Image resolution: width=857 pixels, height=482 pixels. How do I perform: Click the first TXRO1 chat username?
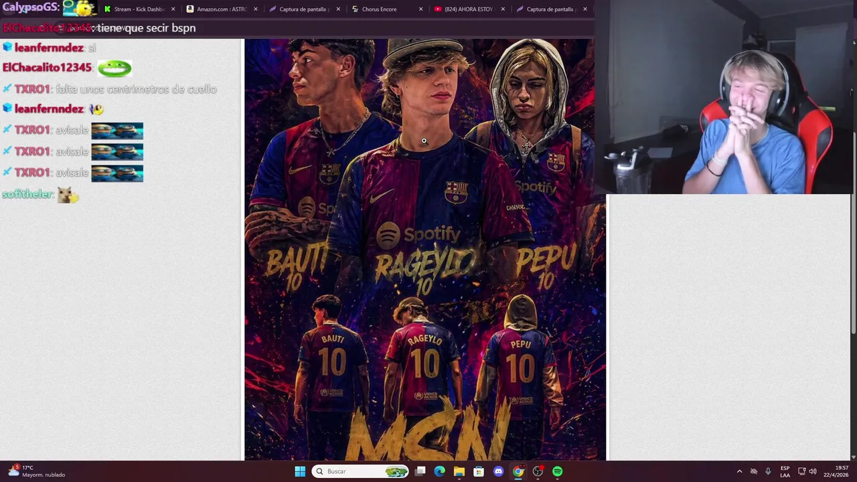[x=32, y=89]
